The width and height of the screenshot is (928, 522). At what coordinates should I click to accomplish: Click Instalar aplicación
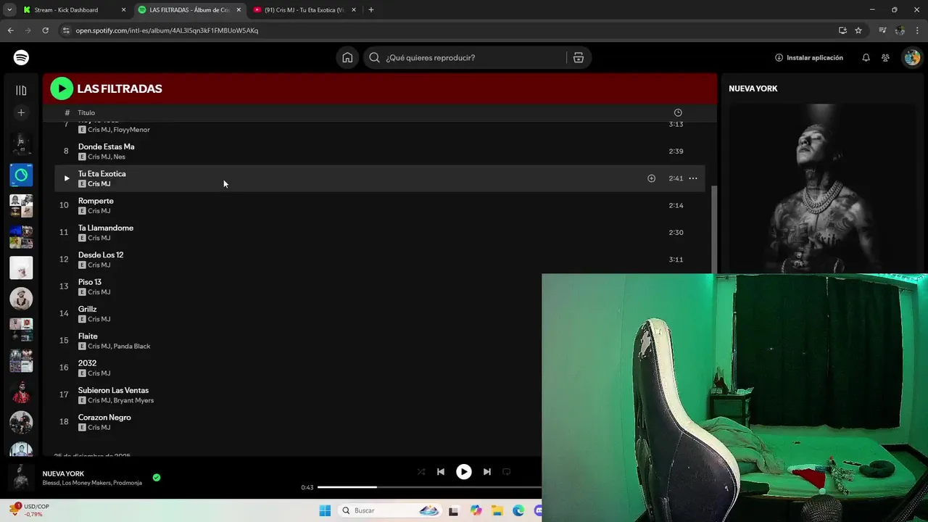809,57
